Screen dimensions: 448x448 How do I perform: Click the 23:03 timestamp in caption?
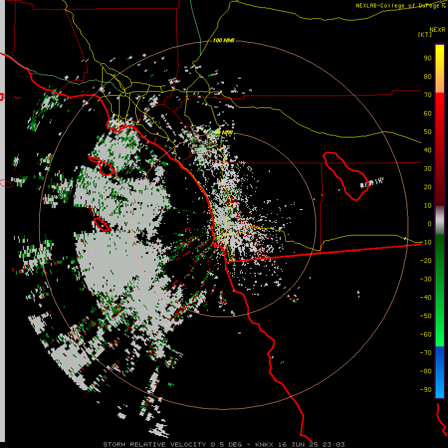pos(334,445)
